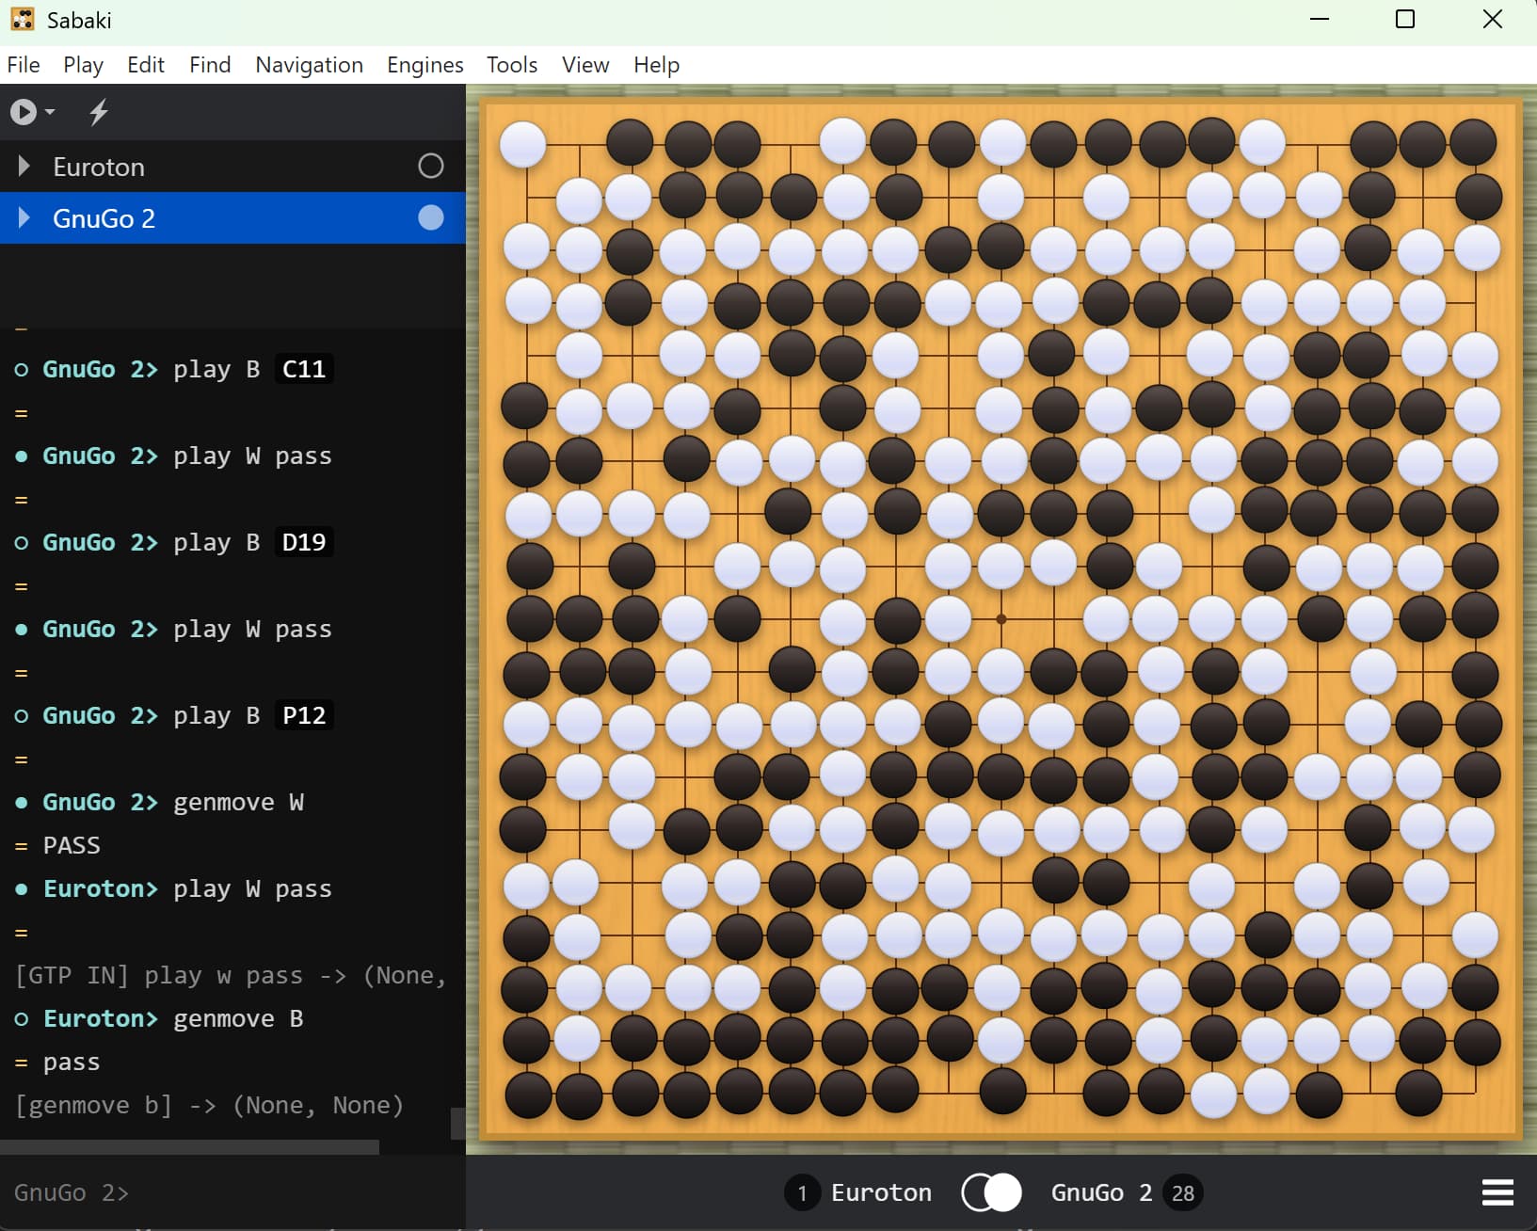Click the D19 coordinate link in log
This screenshot has width=1537, height=1231.
click(x=303, y=542)
